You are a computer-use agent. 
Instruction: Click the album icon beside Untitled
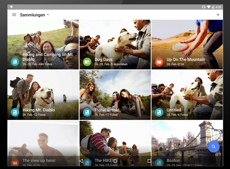159,112
